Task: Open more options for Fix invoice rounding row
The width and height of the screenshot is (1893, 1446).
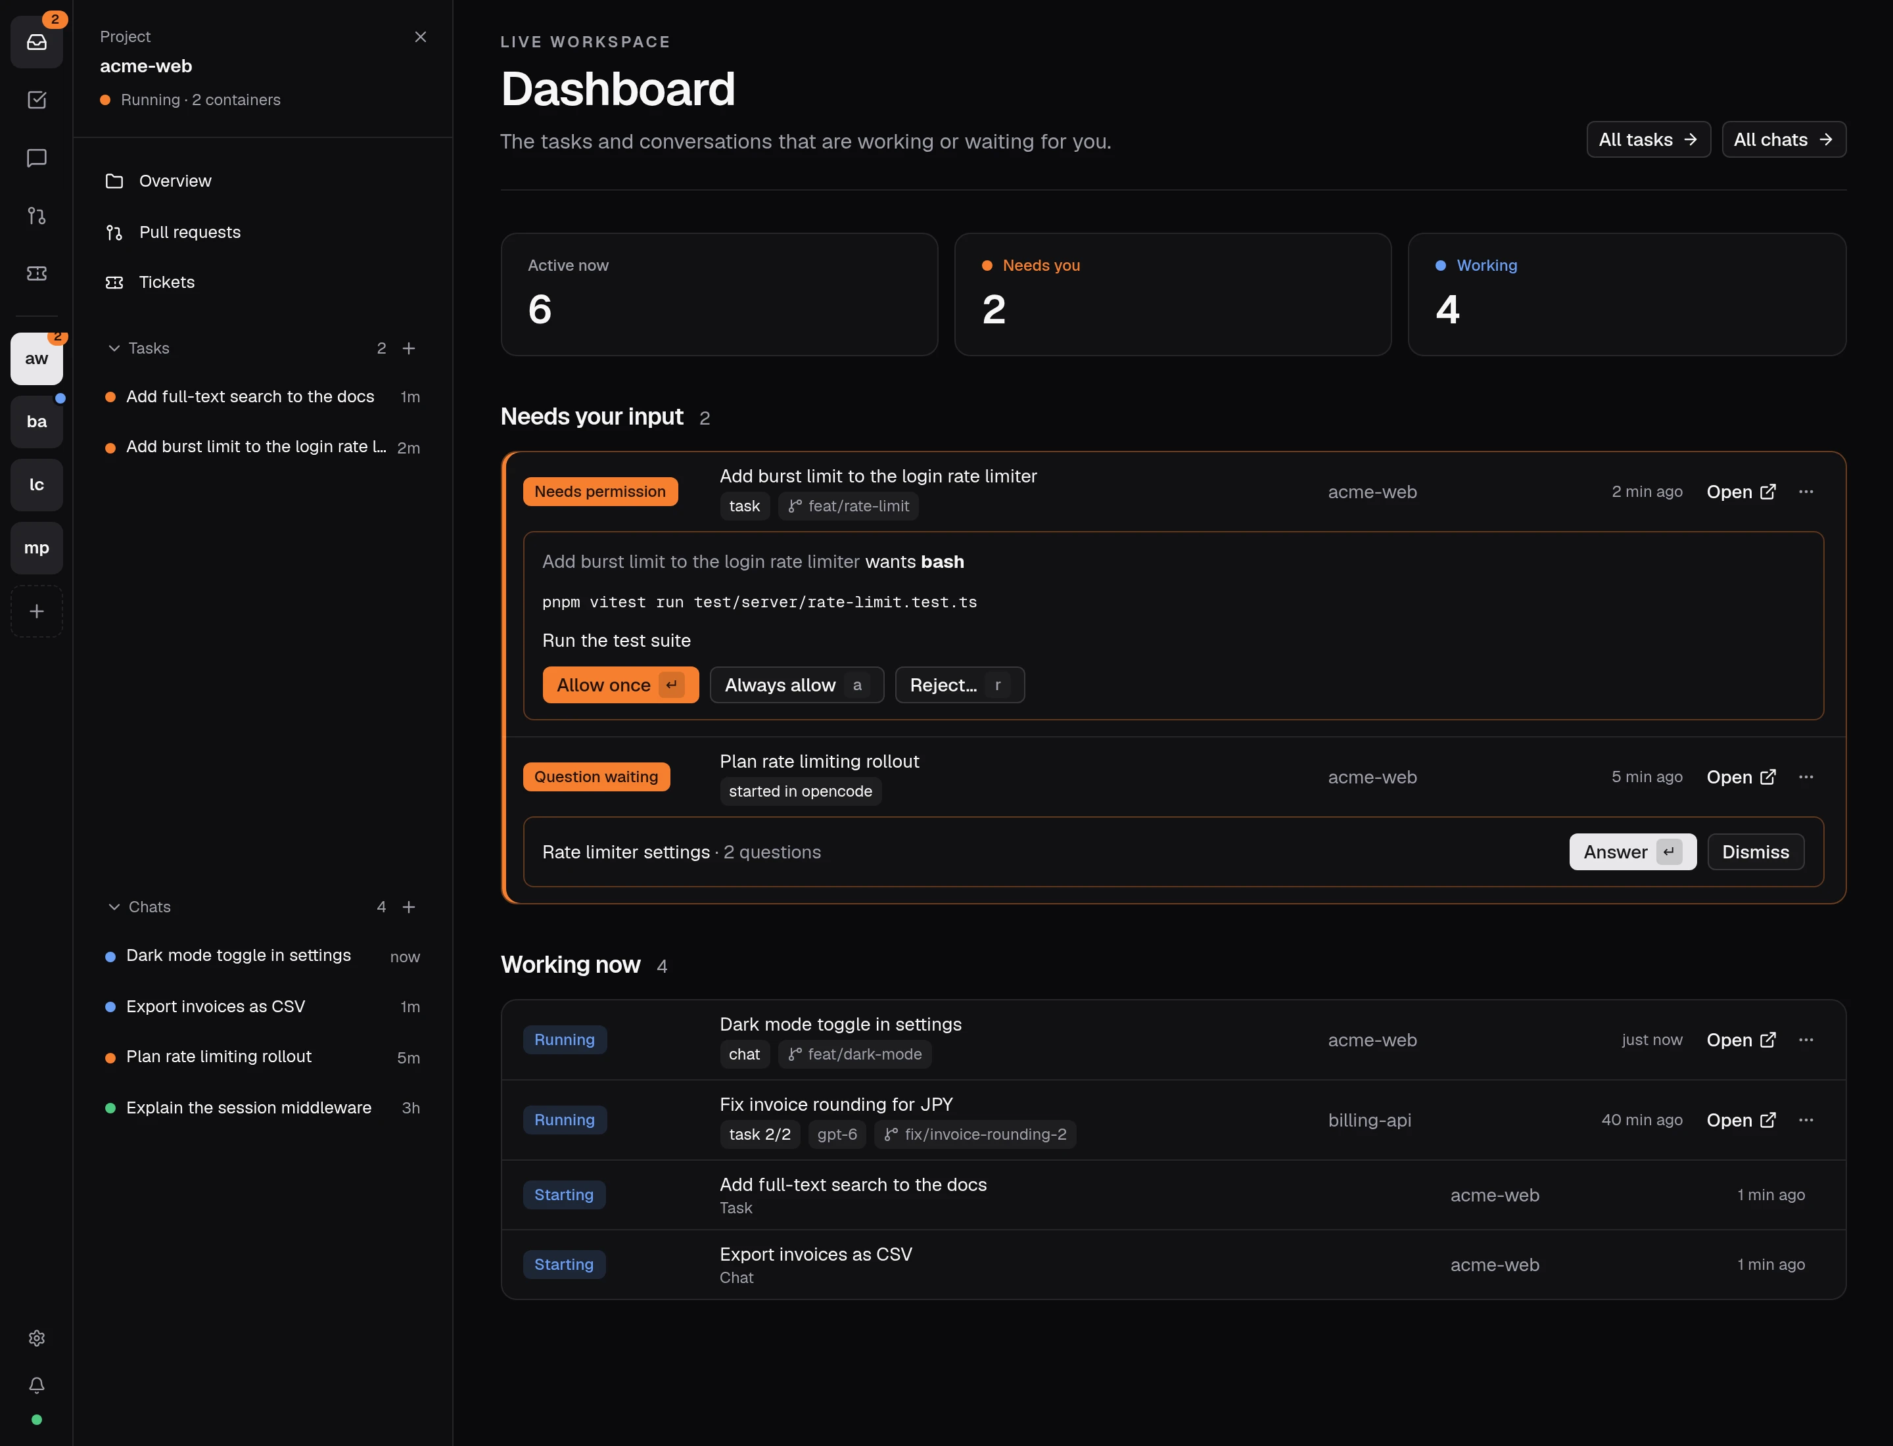Action: [x=1806, y=1120]
